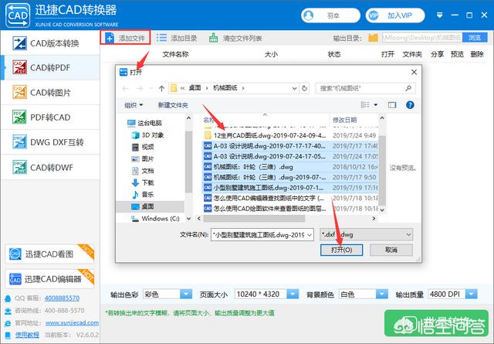The width and height of the screenshot is (494, 344).
Task: Select 图片 folder in navigation tree
Action: coord(143,158)
